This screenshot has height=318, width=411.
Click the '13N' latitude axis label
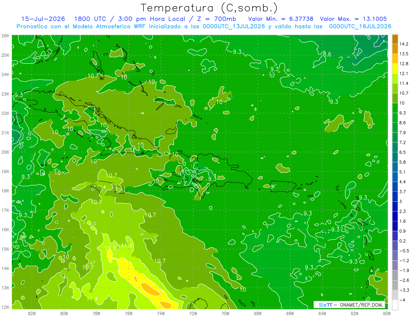click(x=5, y=287)
